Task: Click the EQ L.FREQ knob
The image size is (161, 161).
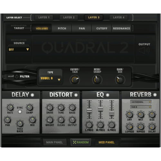Action: point(89,125)
